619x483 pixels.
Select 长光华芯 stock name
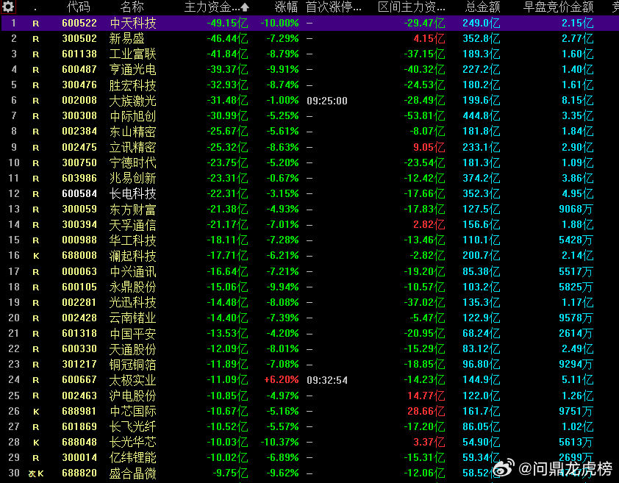pos(132,443)
